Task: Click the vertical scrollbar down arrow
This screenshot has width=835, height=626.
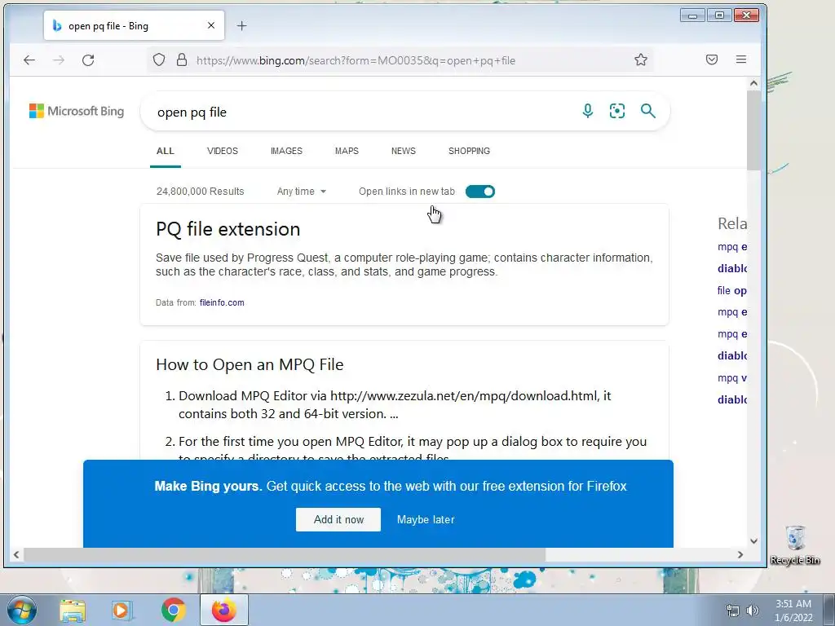Action: click(753, 541)
